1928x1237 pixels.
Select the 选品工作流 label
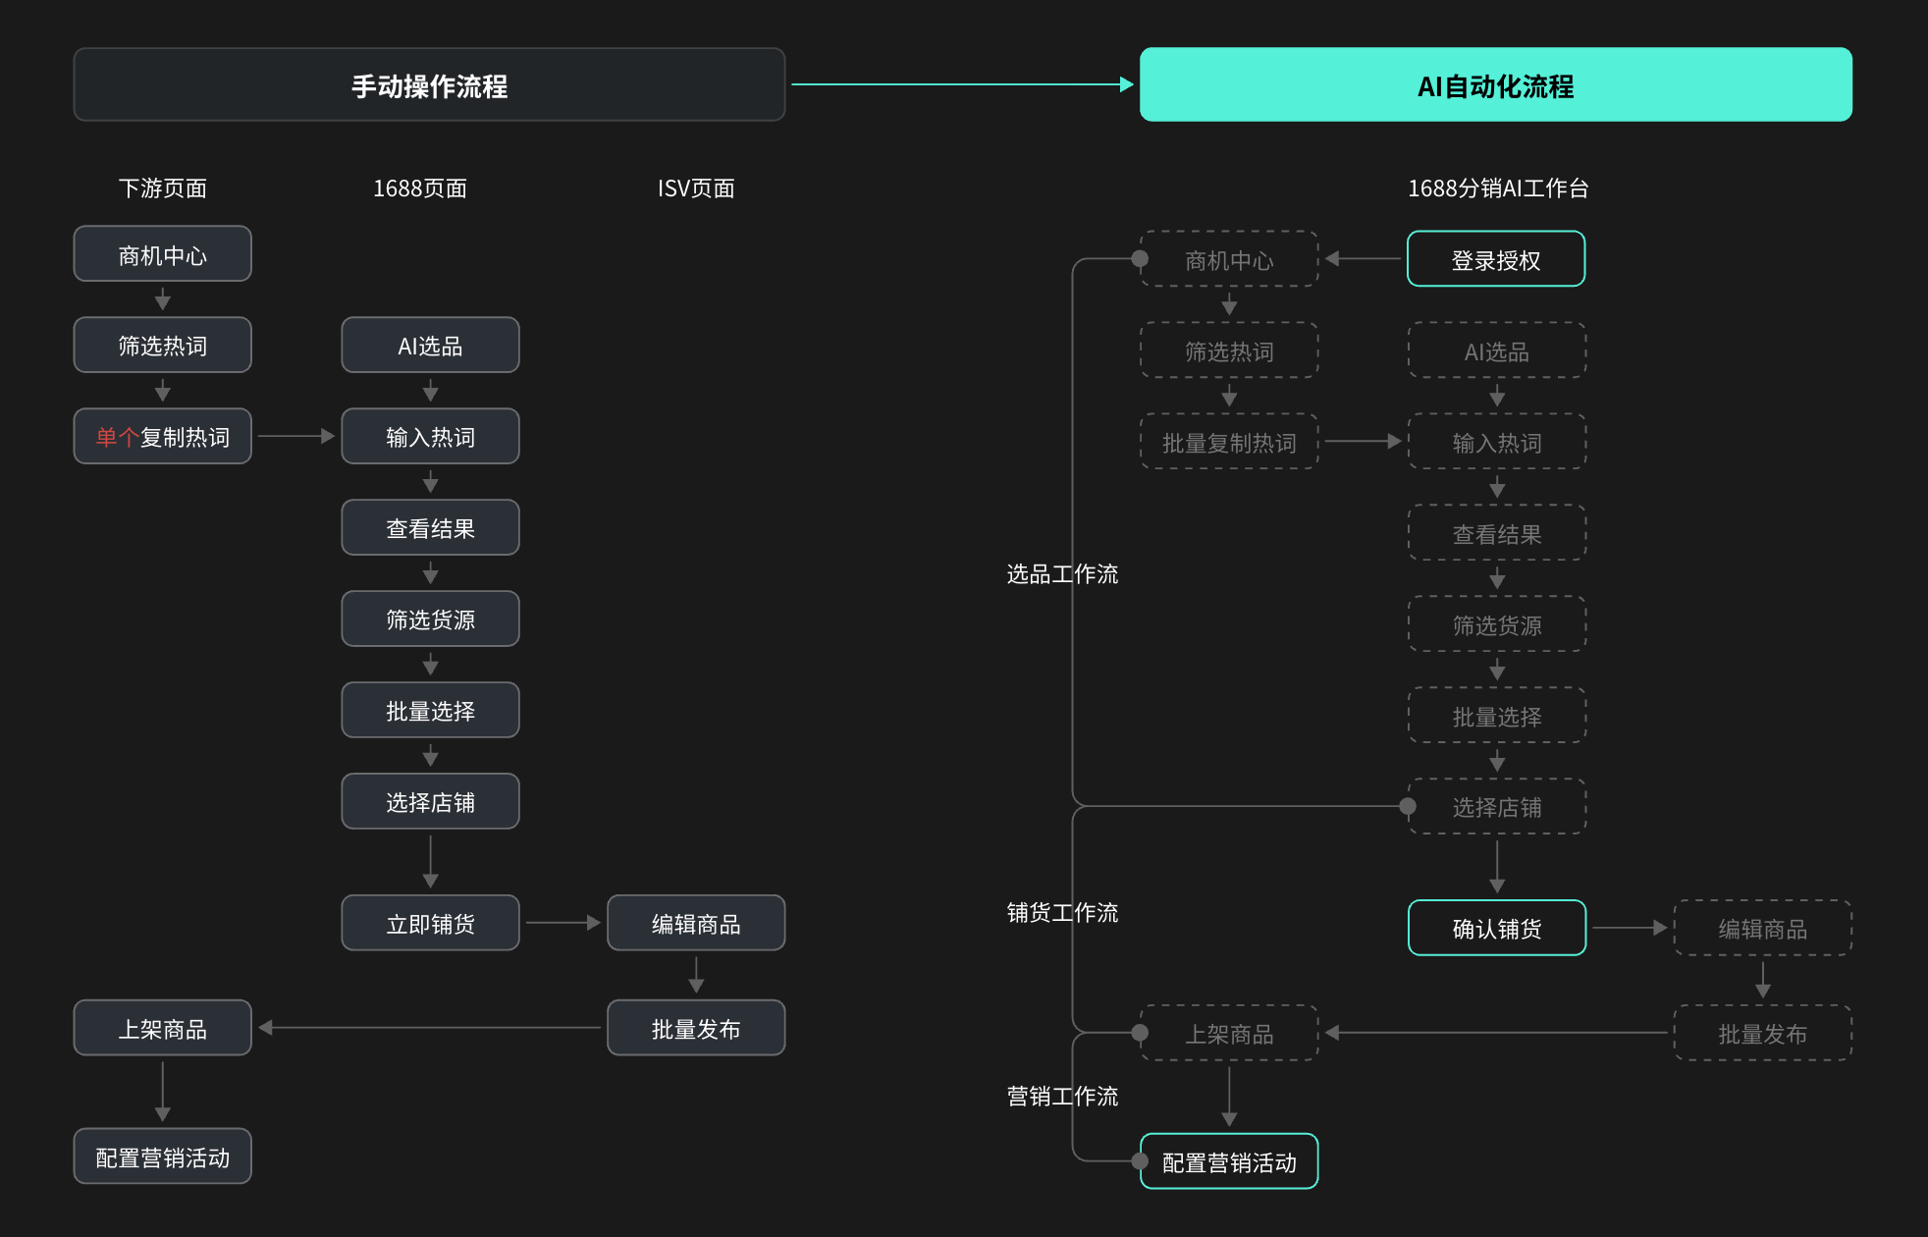[1062, 574]
